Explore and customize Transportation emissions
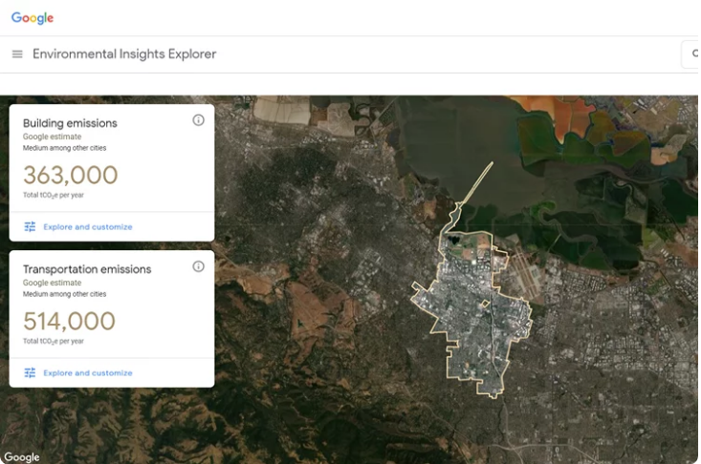The width and height of the screenshot is (701, 464). coord(88,372)
